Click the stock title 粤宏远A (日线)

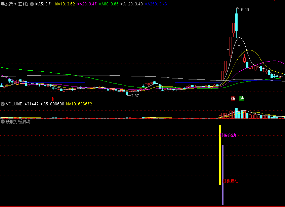pyautogui.click(x=14, y=4)
